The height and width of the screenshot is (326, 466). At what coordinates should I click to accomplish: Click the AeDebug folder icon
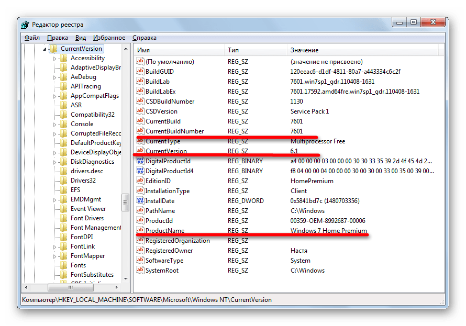coord(63,77)
